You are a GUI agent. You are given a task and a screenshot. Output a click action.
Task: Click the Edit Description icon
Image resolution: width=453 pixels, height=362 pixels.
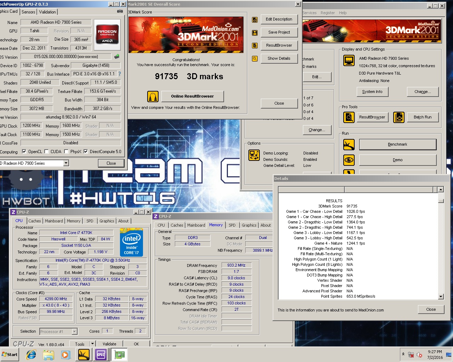click(255, 19)
